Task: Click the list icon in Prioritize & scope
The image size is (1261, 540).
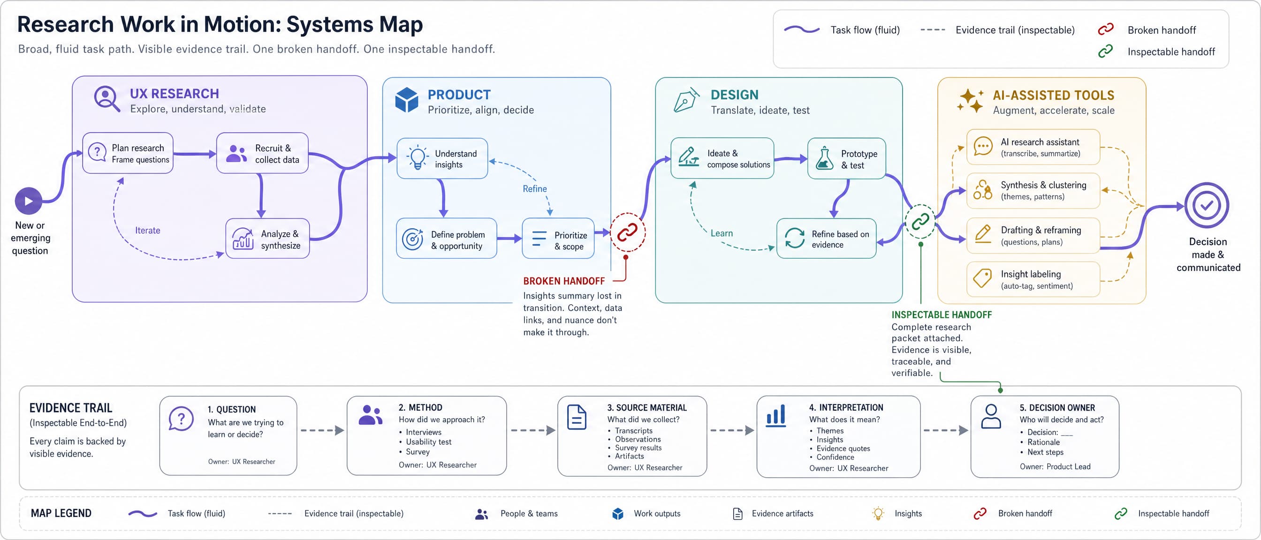Action: click(539, 238)
